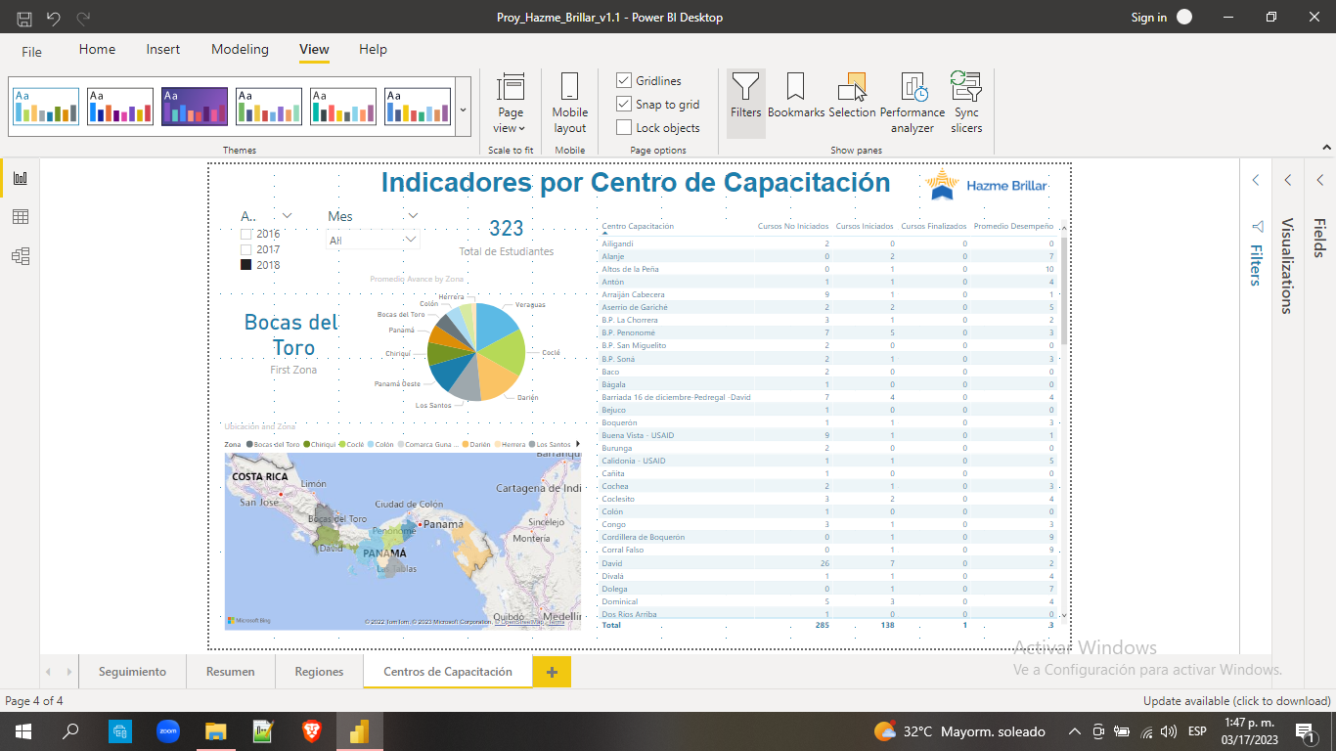Disable the Gridlines checkbox
Image resolution: width=1336 pixels, height=751 pixels.
[x=624, y=80]
